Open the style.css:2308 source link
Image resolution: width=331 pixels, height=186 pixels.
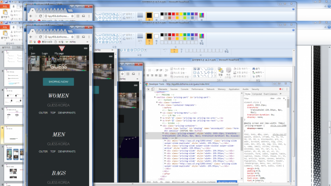click(x=278, y=126)
